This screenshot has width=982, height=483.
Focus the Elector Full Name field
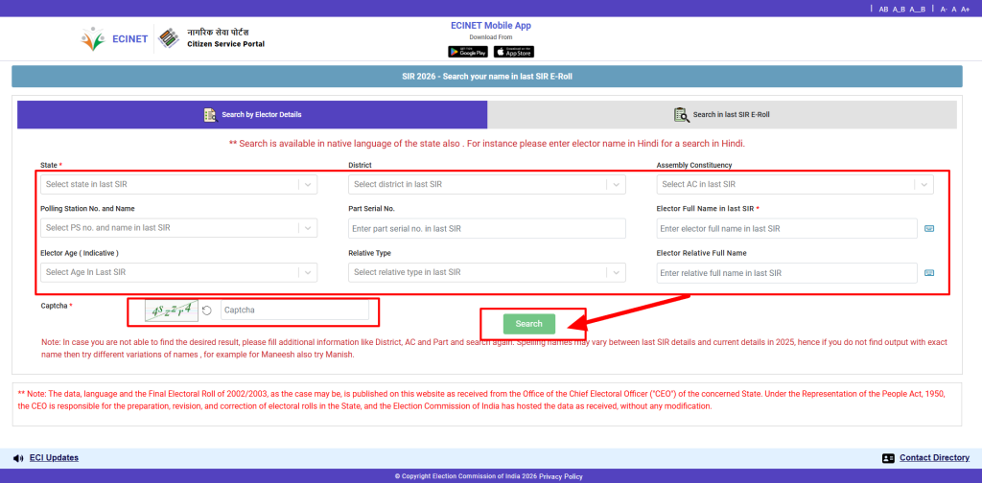point(786,229)
